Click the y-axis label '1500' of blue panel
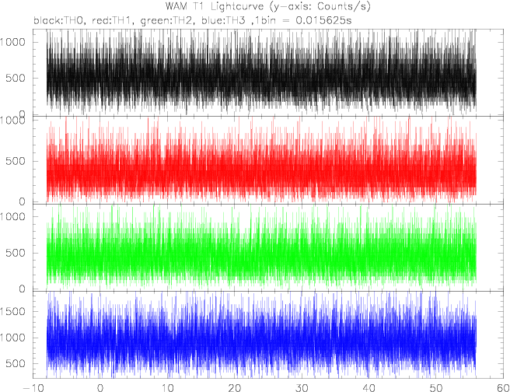 point(12,311)
